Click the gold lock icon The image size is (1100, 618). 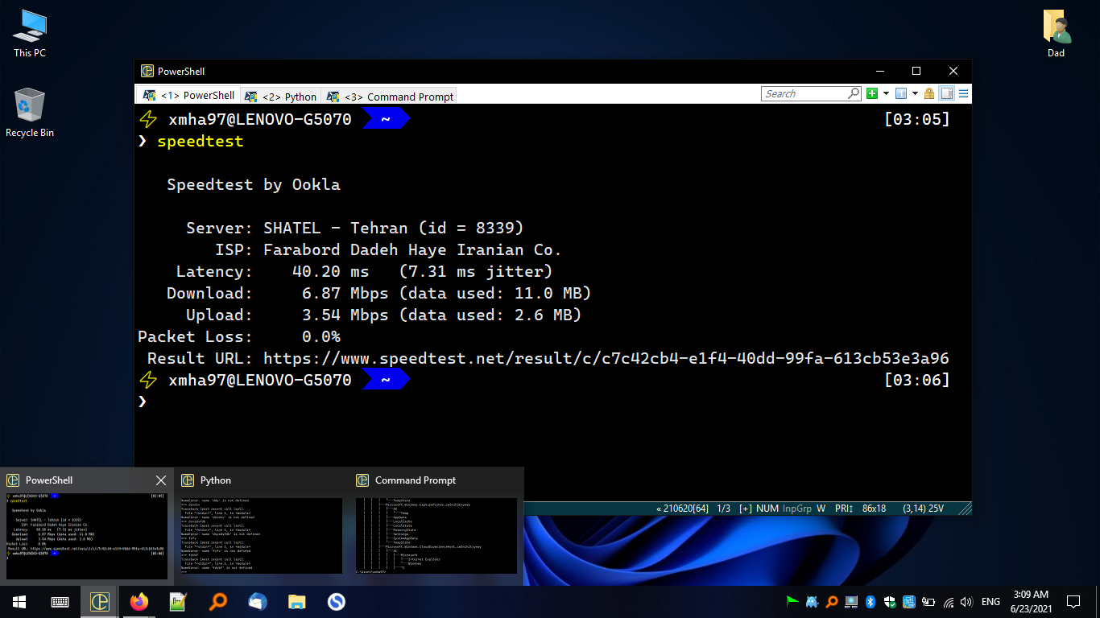pyautogui.click(x=929, y=94)
